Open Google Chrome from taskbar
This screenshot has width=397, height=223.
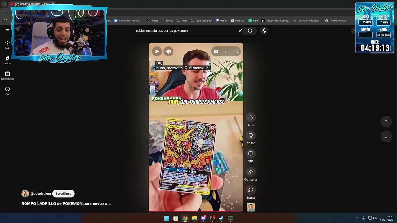point(185,218)
